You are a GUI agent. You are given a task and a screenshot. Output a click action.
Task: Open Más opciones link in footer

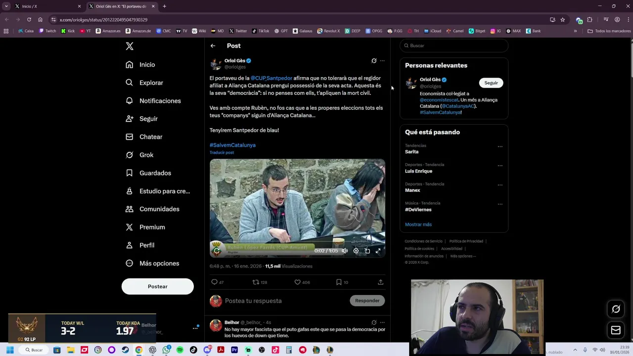pos(463,256)
